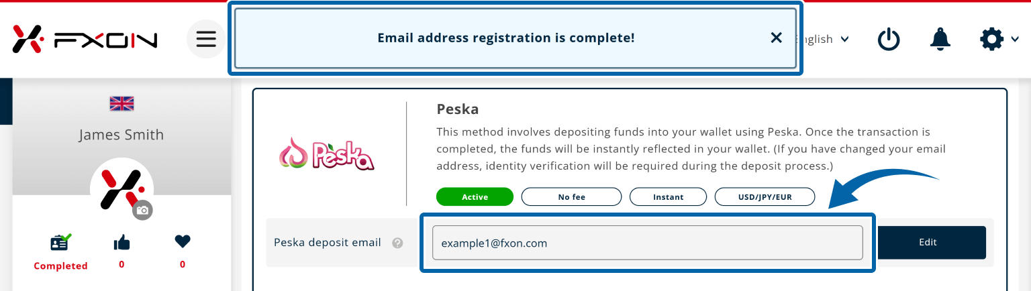Expand the English language dropdown

coord(824,40)
